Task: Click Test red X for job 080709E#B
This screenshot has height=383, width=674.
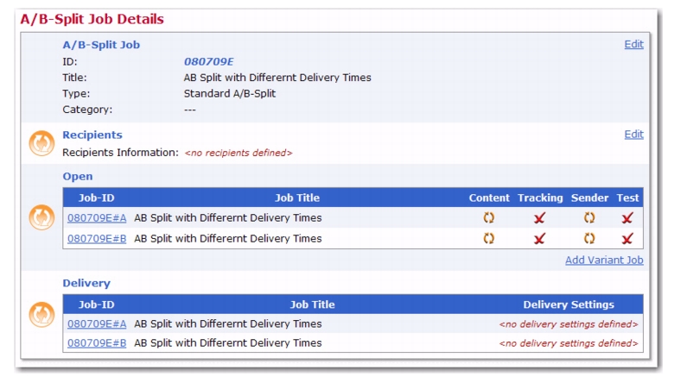Action: click(x=627, y=238)
